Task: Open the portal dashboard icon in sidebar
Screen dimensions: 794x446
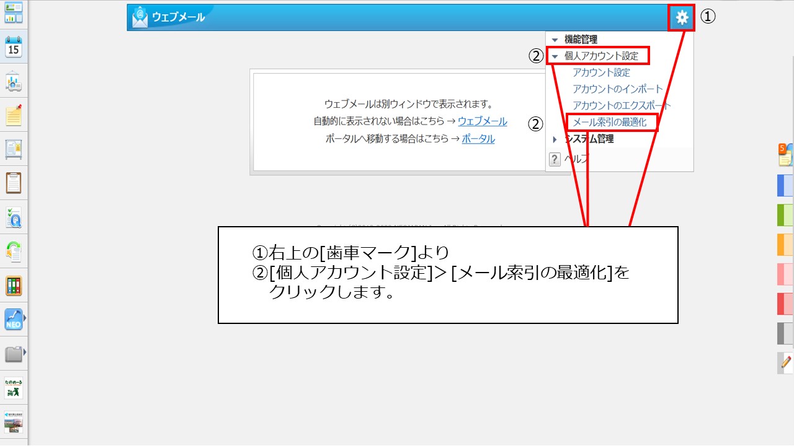Action: (14, 12)
